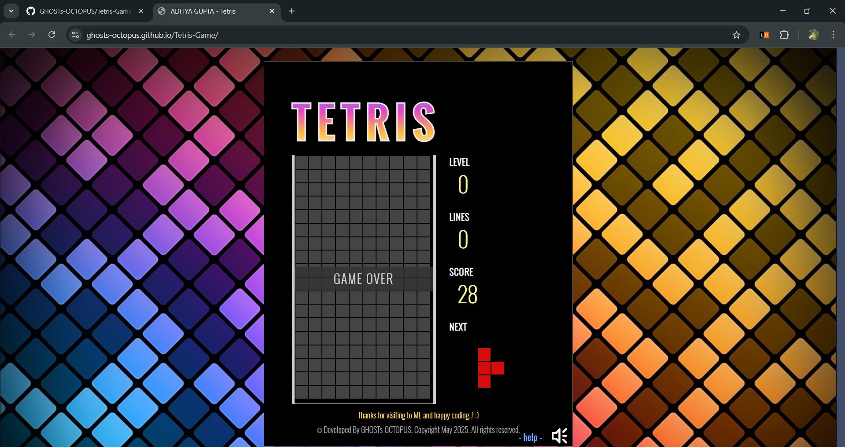
Task: Click the level value 0
Action: pyautogui.click(x=463, y=185)
